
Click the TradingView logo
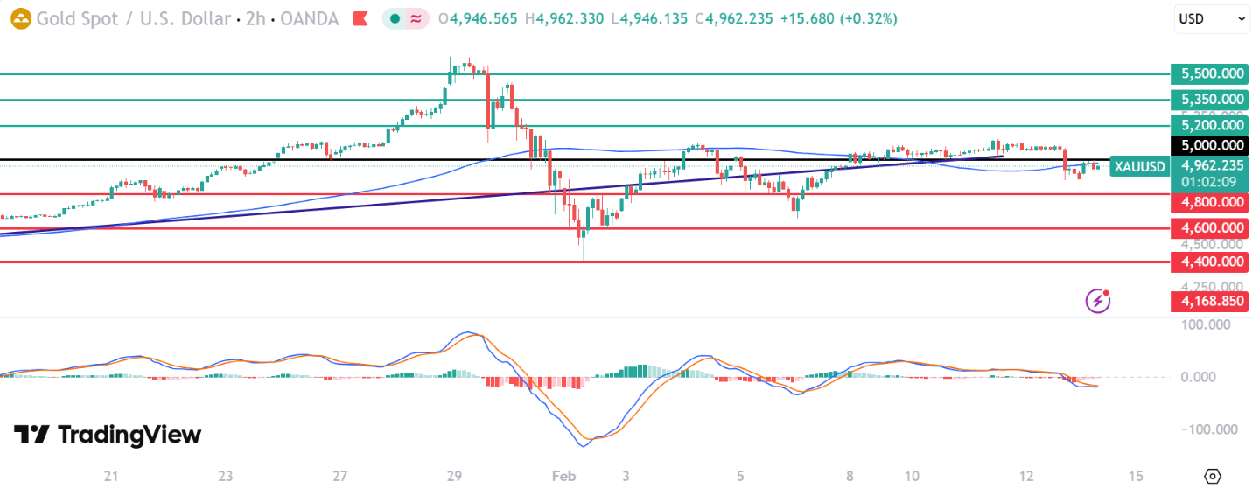[108, 435]
